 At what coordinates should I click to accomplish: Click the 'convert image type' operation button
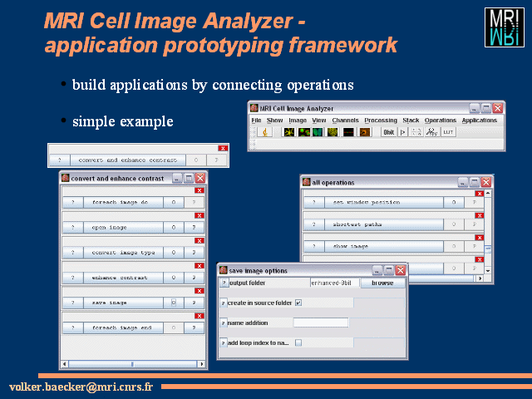[123, 253]
